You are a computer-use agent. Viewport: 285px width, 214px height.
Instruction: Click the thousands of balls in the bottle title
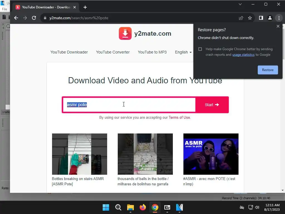[143, 181]
